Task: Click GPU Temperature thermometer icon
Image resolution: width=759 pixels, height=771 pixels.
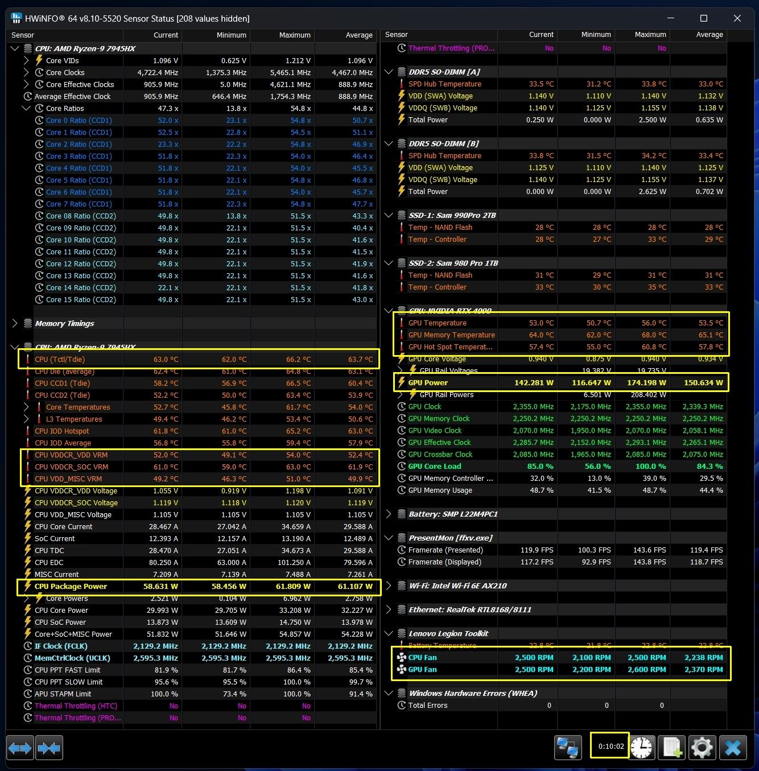Action: [x=402, y=323]
